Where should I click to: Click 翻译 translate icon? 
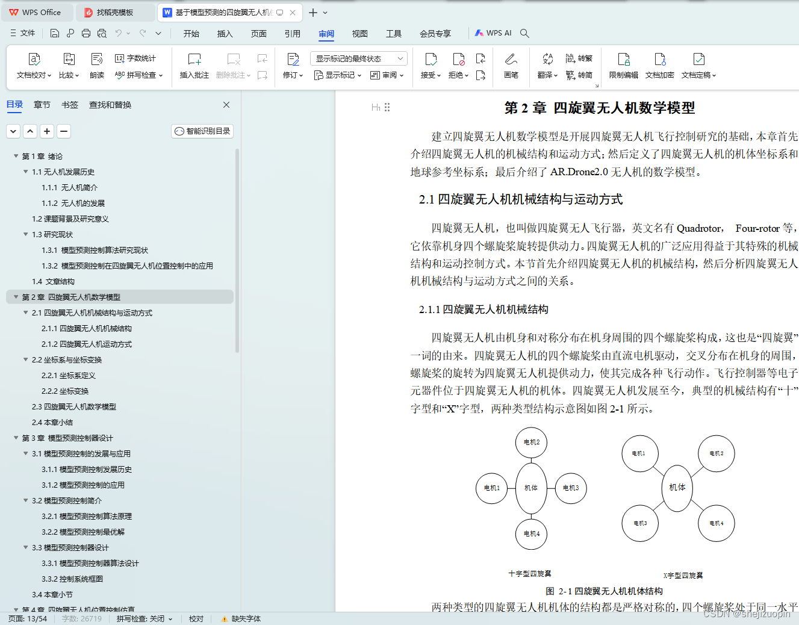[x=547, y=59]
